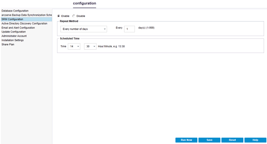Expand the hour dropdown showing 14
The height and width of the screenshot is (144, 267).
pos(74,46)
